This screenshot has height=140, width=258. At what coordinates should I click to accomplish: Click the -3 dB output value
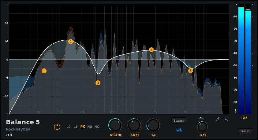[x=203, y=135]
